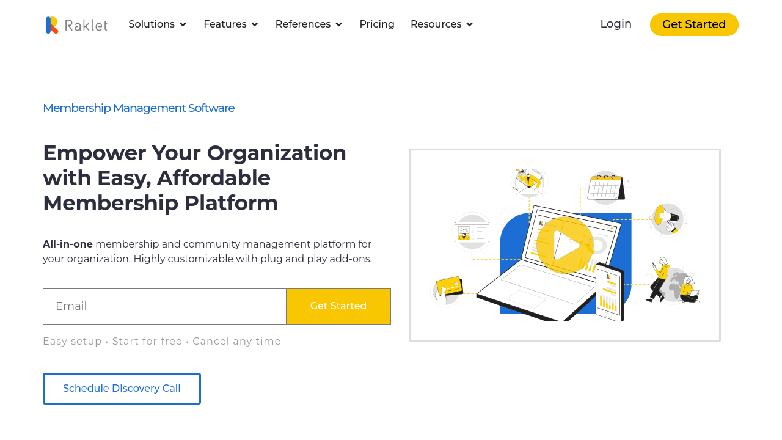The width and height of the screenshot is (782, 440).
Task: Click the envelope icon in the illustration
Action: [x=528, y=182]
